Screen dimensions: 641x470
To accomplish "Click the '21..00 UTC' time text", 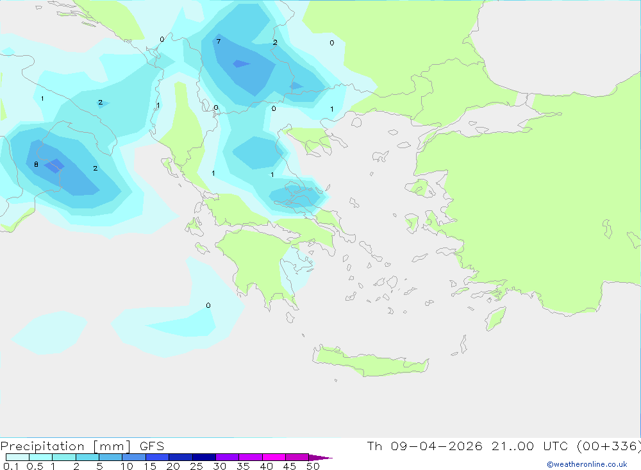I will (530, 446).
